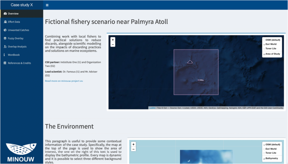This screenshot has height=164, width=288.
Task: Open the Read more on minouw-project.eu link
Action: click(64, 81)
